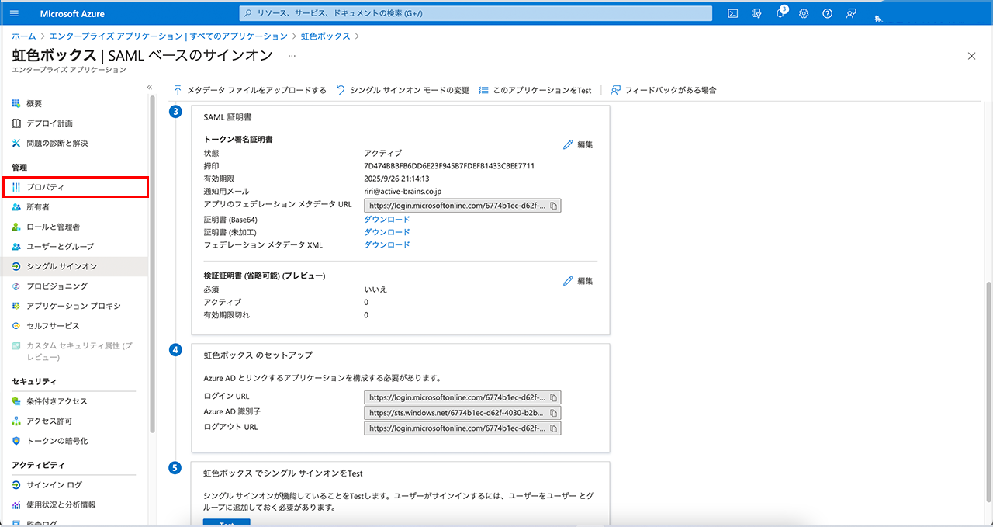Download フェデレーション メタデータ XML
Image resolution: width=993 pixels, height=527 pixels.
coord(386,245)
